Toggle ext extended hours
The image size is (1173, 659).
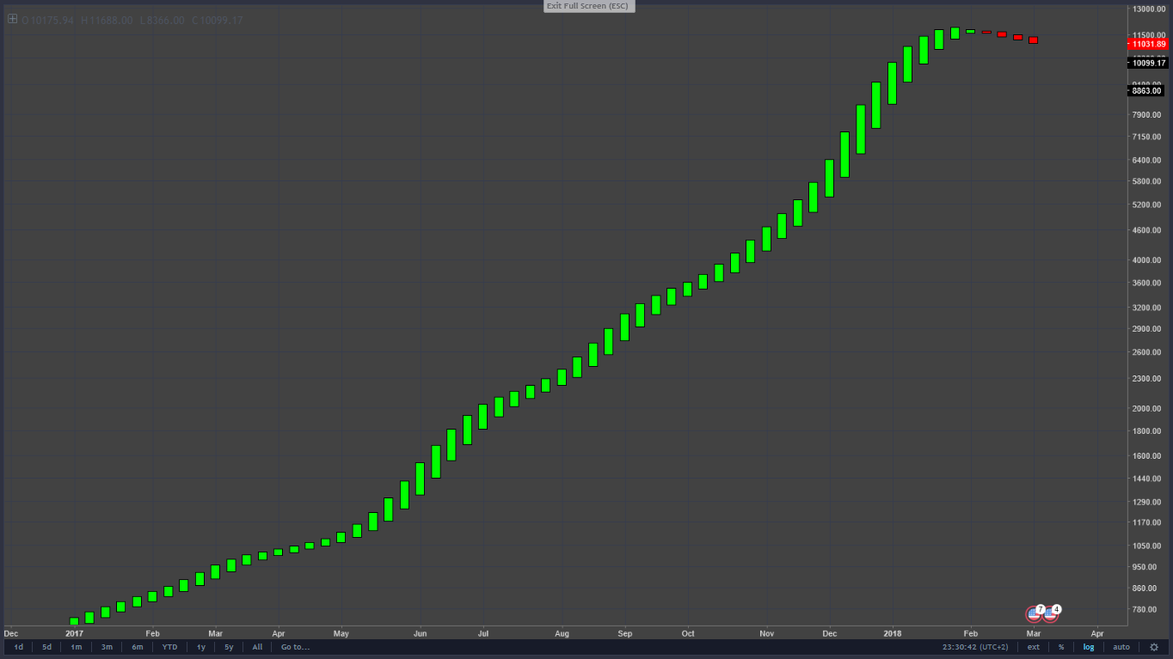coord(1034,647)
